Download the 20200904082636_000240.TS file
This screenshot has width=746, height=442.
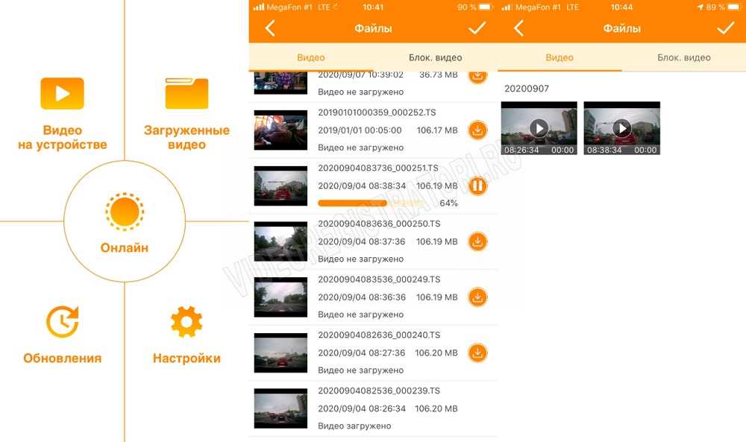(x=477, y=353)
